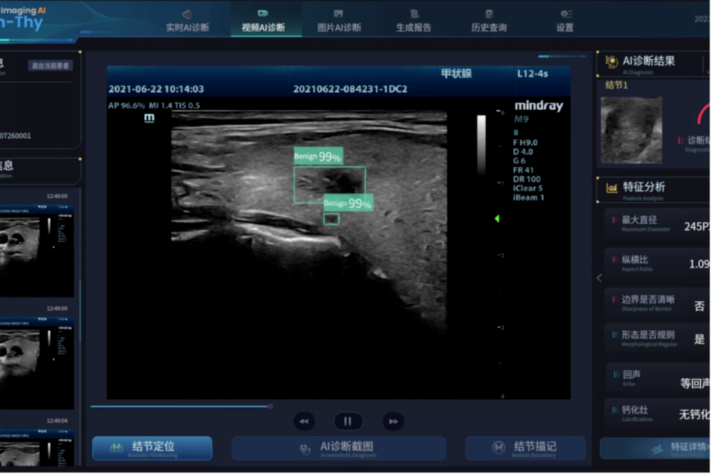Open the 实时AI诊断 tab
This screenshot has height=475, width=711.
coord(187,21)
